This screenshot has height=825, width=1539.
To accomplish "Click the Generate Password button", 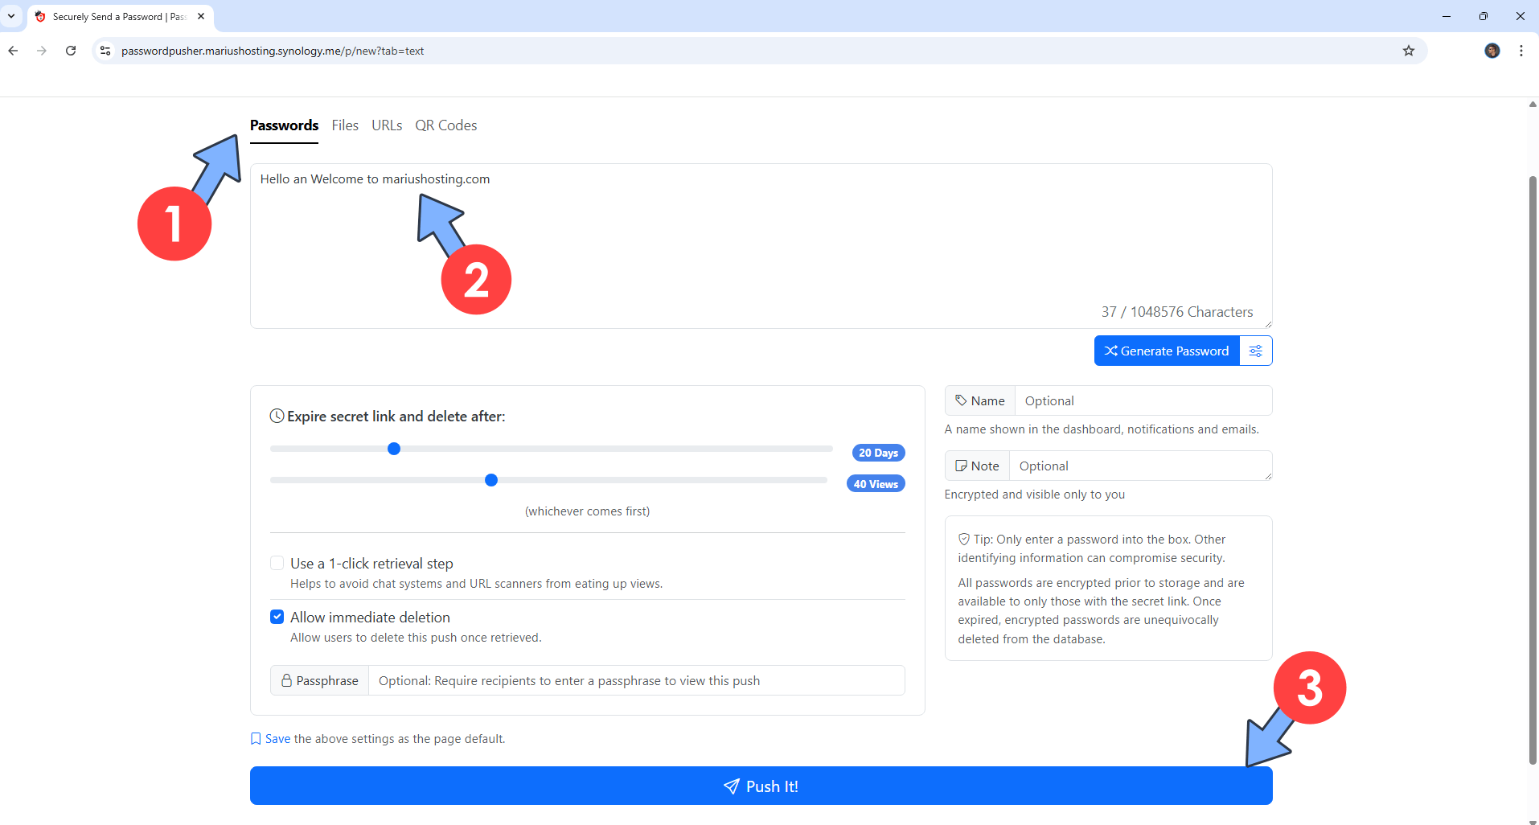I will 1166,350.
